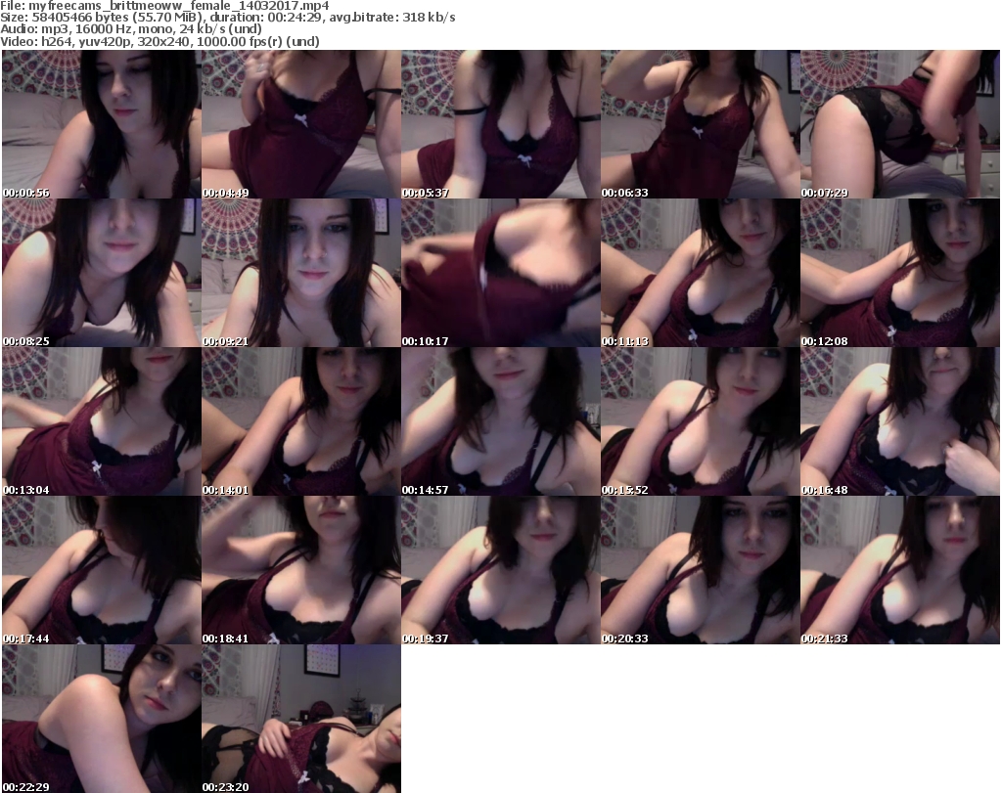Choose the last frame labeled 00:23:20

pyautogui.click(x=301, y=719)
